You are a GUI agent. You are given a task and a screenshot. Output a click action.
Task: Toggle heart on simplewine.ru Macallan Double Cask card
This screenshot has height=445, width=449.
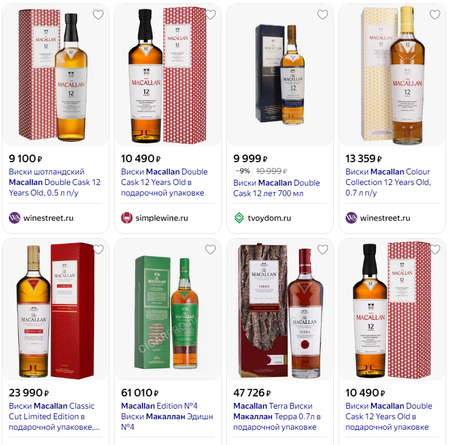[210, 15]
